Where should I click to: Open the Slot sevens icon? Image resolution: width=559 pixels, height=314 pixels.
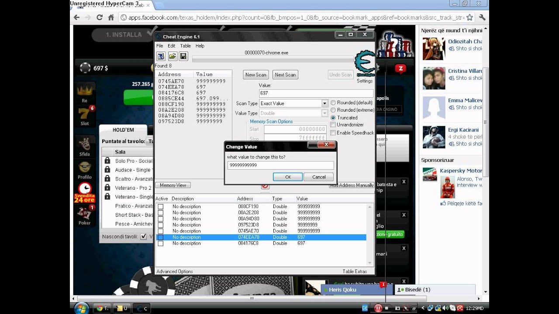coord(85,116)
